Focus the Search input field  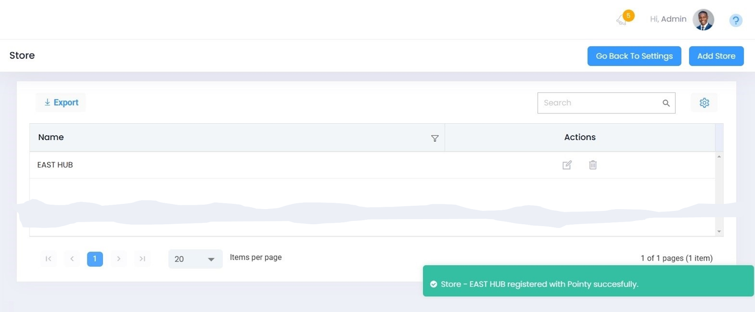pos(599,103)
